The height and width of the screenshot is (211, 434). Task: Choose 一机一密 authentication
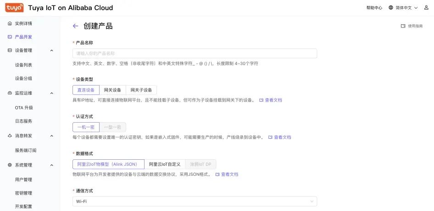point(86,127)
